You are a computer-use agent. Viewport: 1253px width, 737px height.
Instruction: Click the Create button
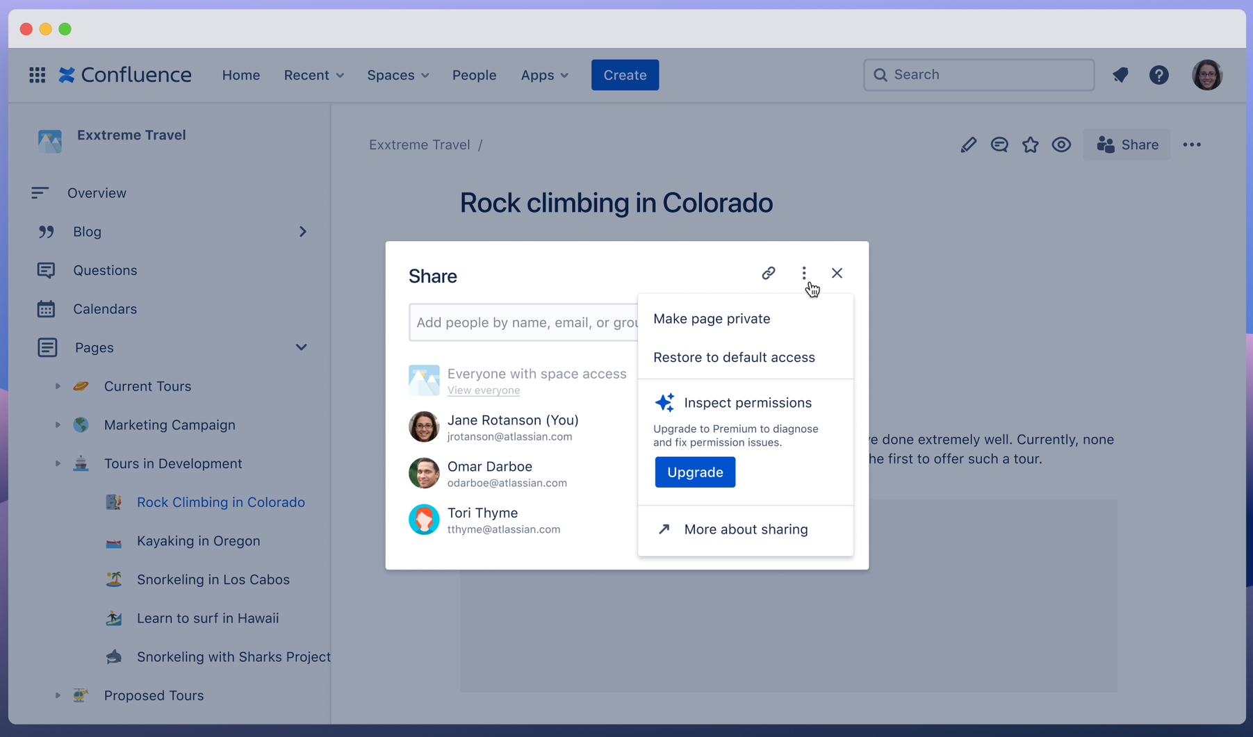(625, 75)
